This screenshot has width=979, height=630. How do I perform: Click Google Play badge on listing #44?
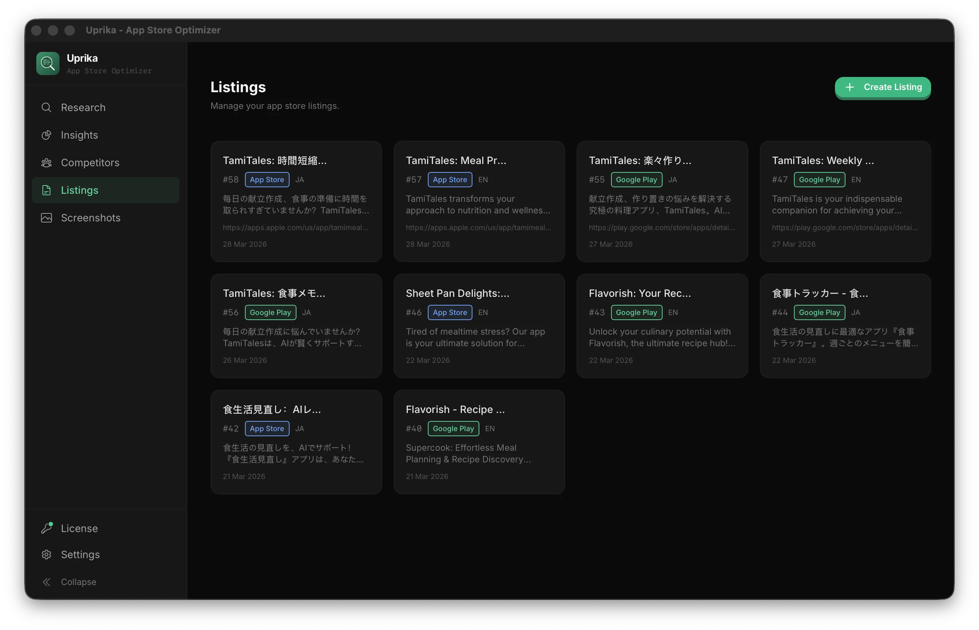pos(819,312)
